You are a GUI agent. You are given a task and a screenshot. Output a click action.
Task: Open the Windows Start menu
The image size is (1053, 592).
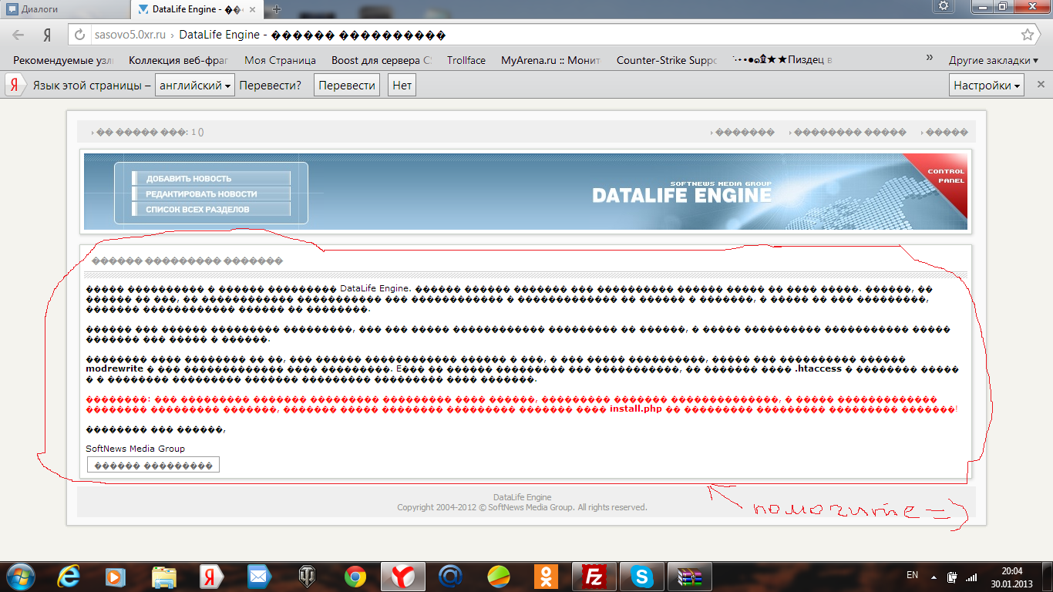coord(19,575)
